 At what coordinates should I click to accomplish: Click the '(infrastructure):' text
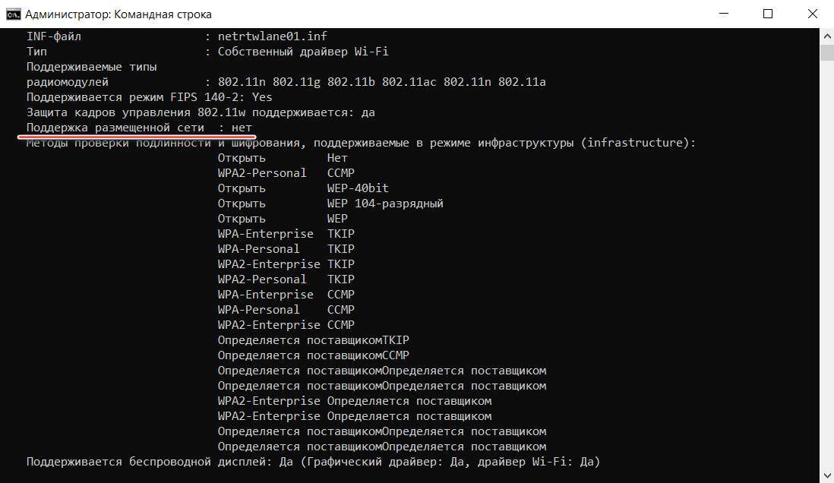pyautogui.click(x=638, y=143)
